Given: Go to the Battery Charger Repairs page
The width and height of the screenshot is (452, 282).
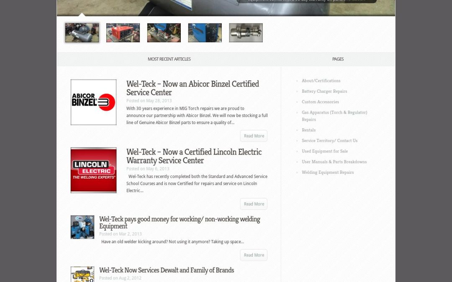Looking at the screenshot, I should [x=324, y=91].
